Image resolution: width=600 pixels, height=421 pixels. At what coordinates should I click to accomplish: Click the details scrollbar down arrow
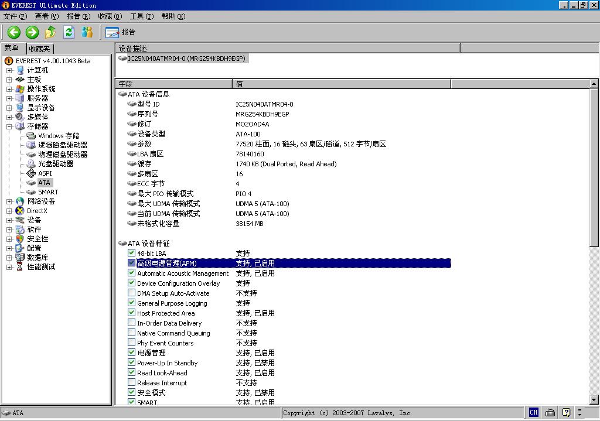594,400
